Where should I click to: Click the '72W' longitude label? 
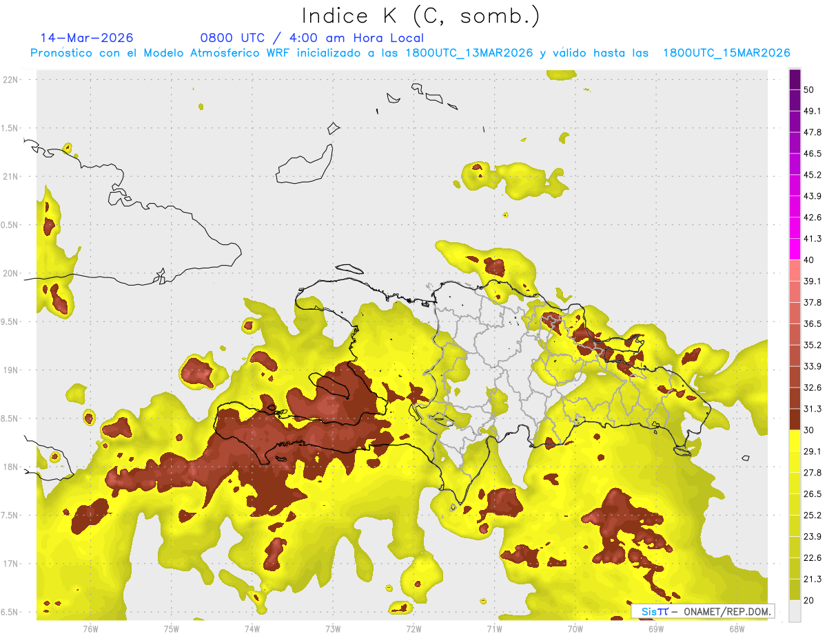coord(413,628)
